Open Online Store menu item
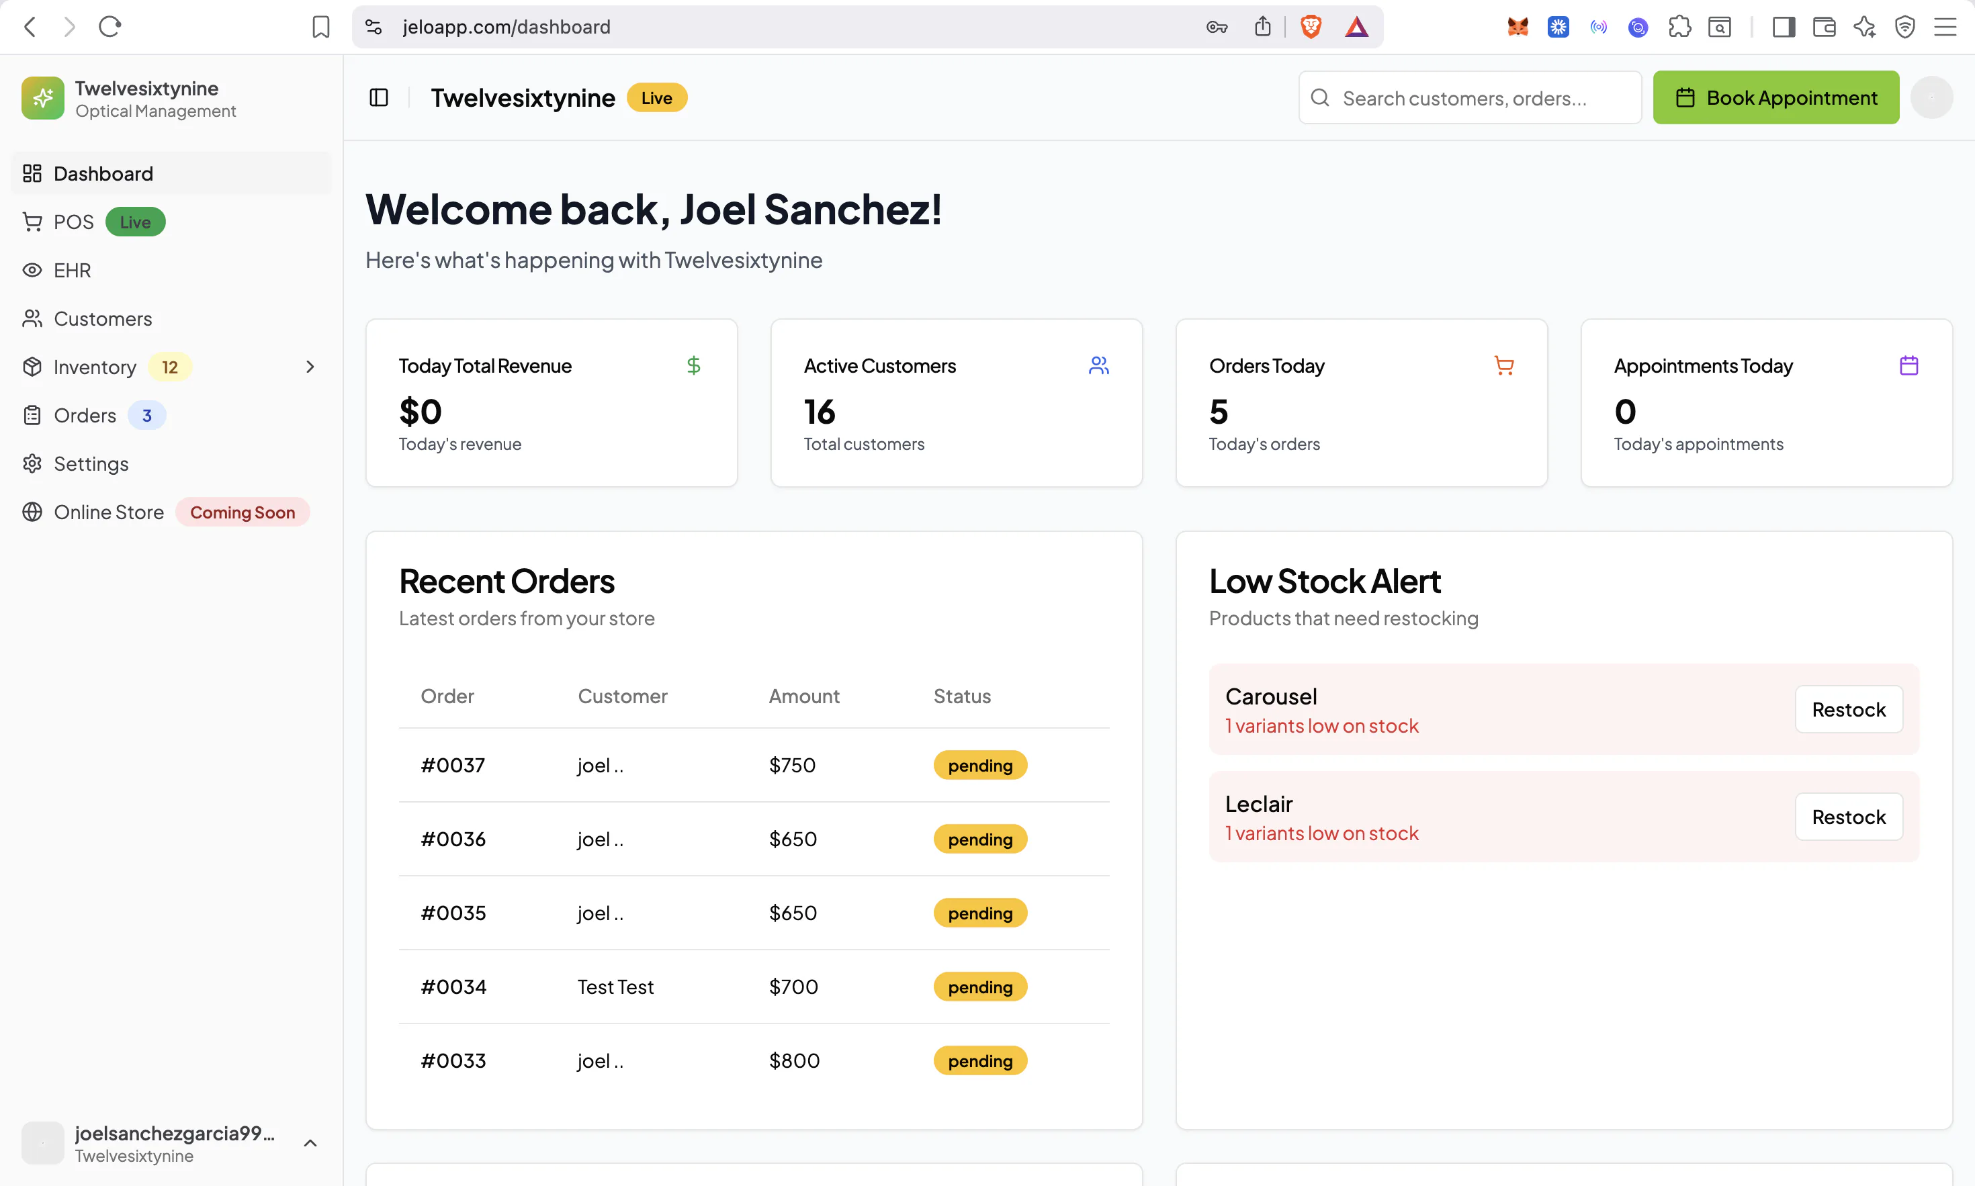 click(x=171, y=512)
